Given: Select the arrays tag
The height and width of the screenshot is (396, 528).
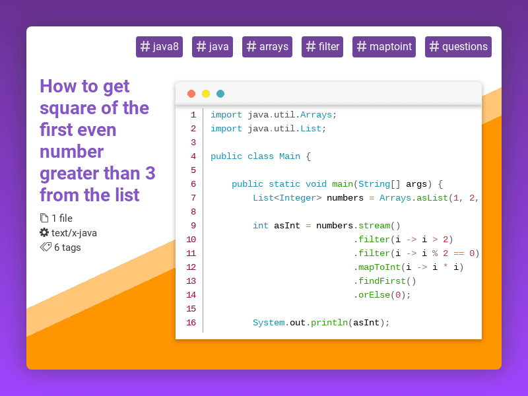Looking at the screenshot, I should (267, 47).
